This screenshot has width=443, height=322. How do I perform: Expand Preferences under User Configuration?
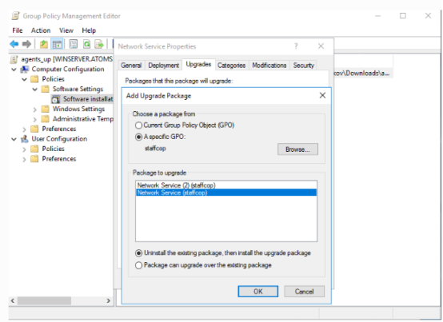[x=24, y=159]
